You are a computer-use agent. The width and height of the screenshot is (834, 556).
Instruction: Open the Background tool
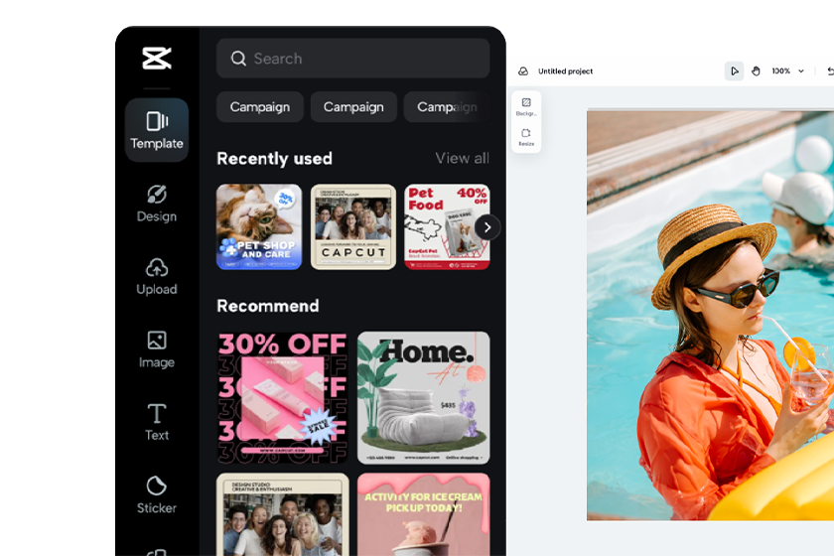pos(526,106)
